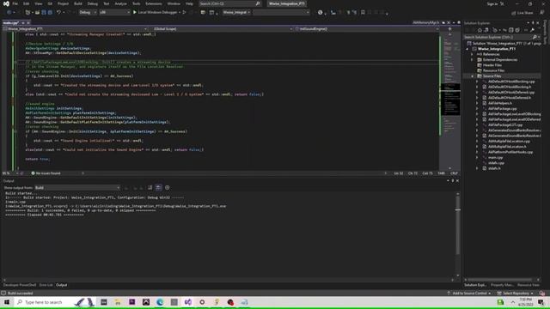Click Sign in link
Screen dimensions: 550x309
(x=492, y=3)
